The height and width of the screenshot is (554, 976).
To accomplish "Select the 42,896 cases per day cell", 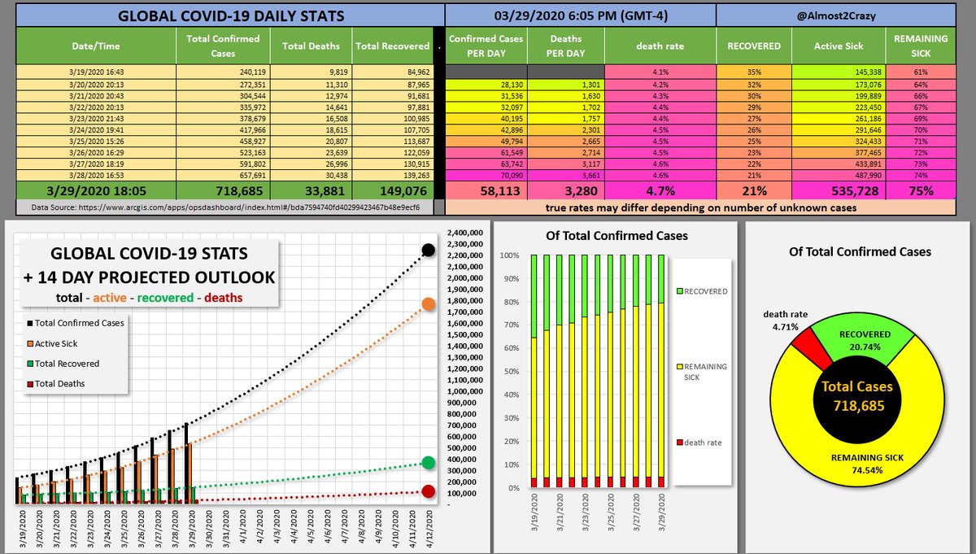I will 486,129.
